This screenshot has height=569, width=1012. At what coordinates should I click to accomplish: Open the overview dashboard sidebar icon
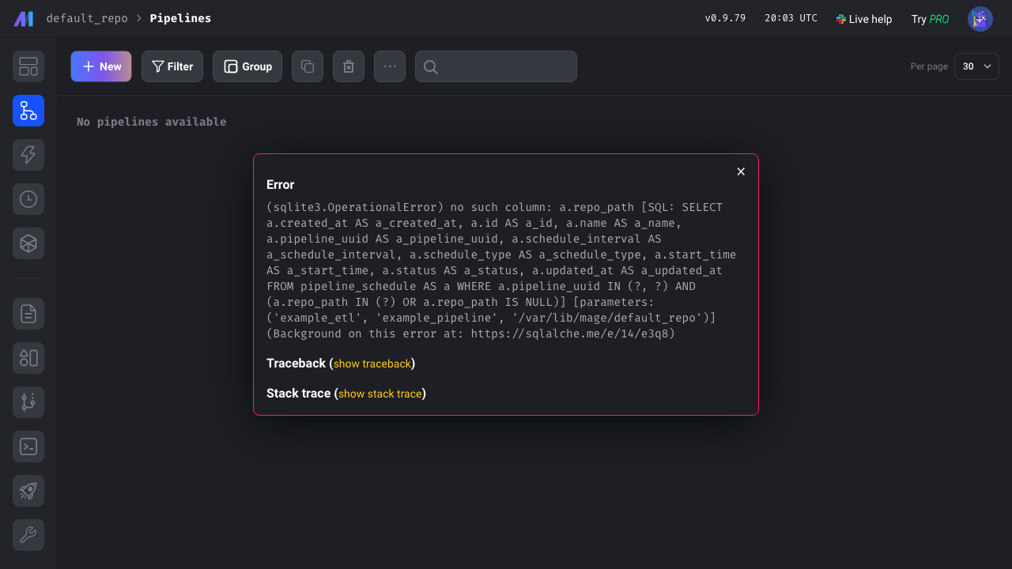28,66
